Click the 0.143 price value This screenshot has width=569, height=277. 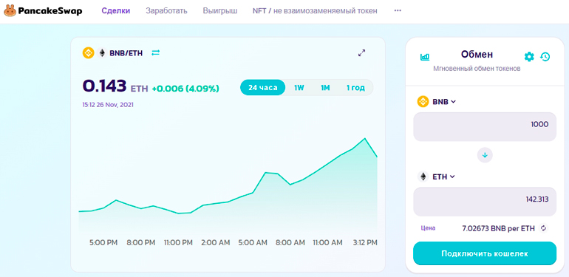(104, 86)
